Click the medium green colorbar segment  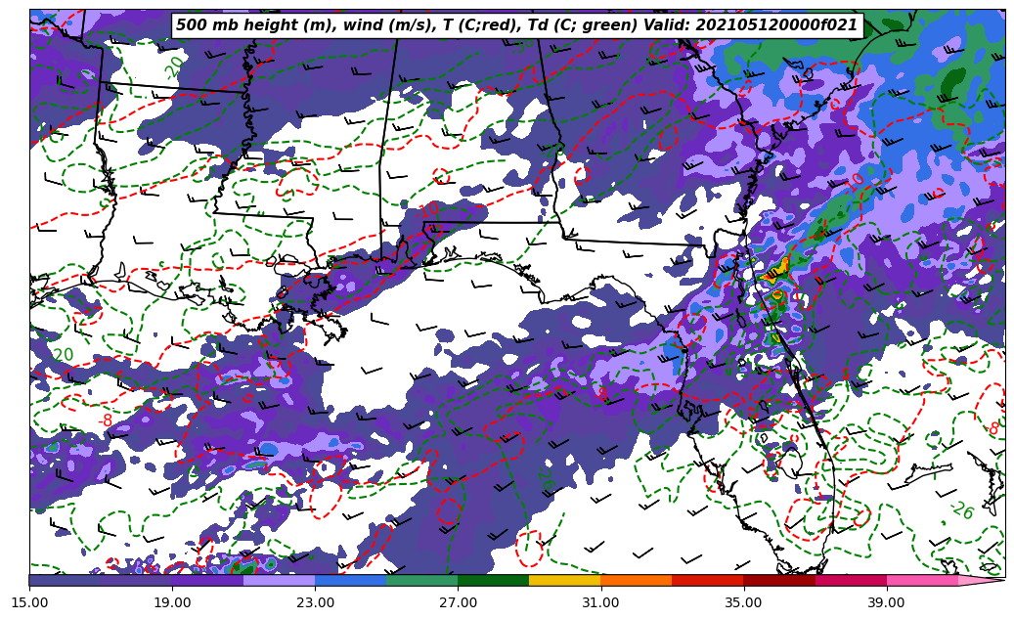421,580
